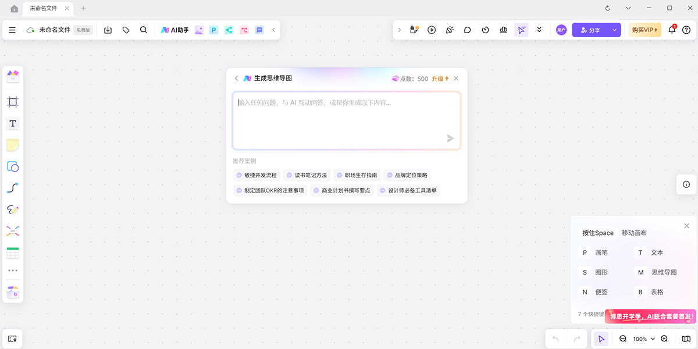Select the Frame tool in left sidebar
This screenshot has width=698, height=349.
[13, 102]
